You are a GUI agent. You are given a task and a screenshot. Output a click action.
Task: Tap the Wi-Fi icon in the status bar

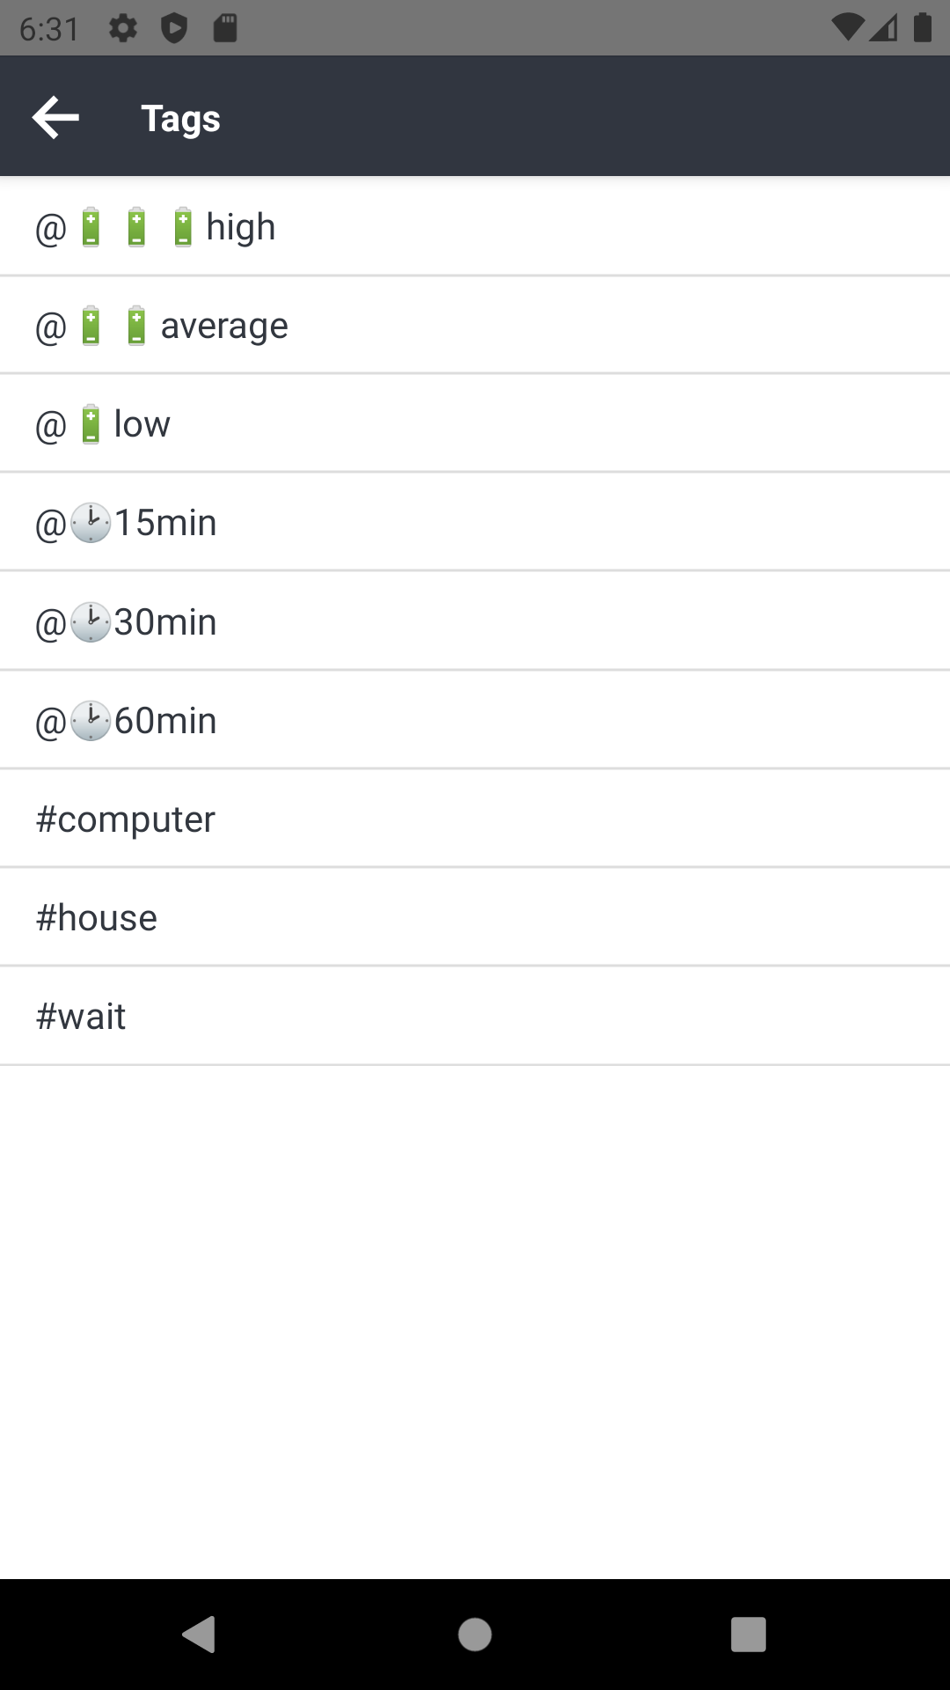point(847,27)
